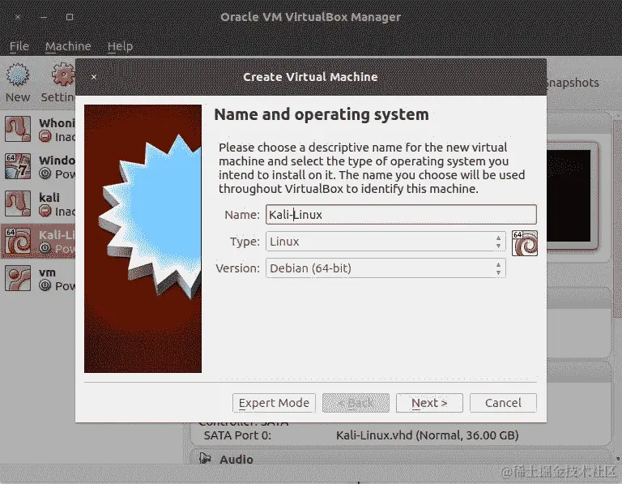The image size is (622, 484).
Task: Open the Machine menu
Action: tap(68, 46)
